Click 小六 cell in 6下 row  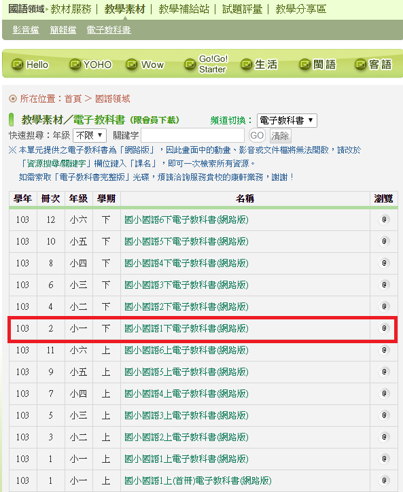click(x=79, y=219)
